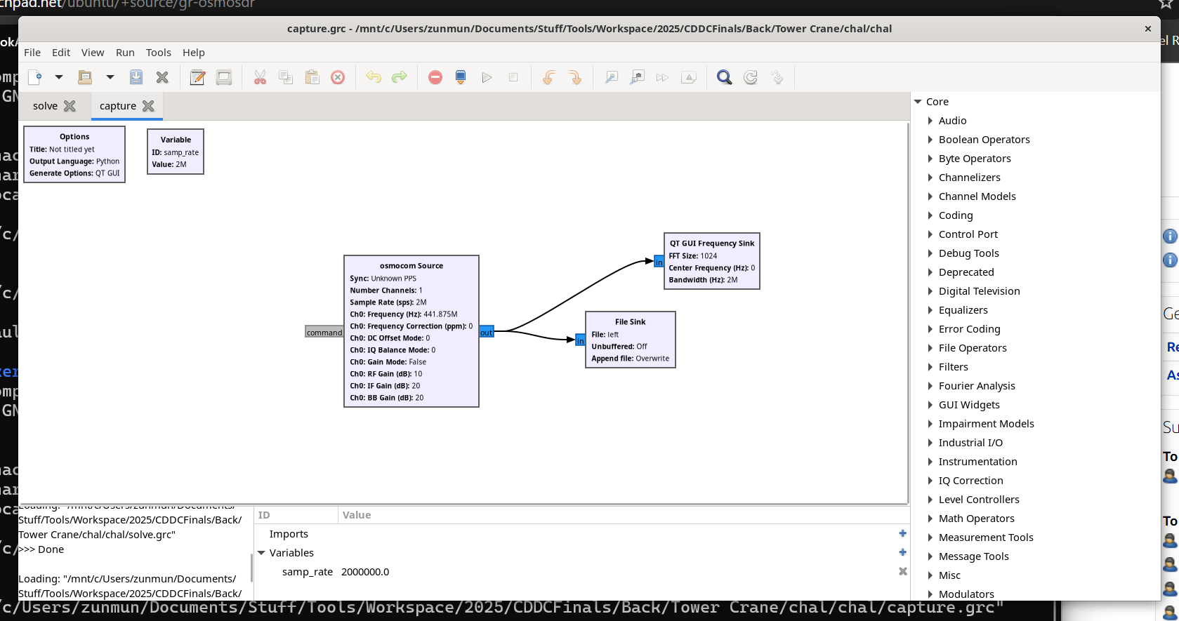Click the new flow graph icon
1179x621 pixels.
click(x=35, y=77)
